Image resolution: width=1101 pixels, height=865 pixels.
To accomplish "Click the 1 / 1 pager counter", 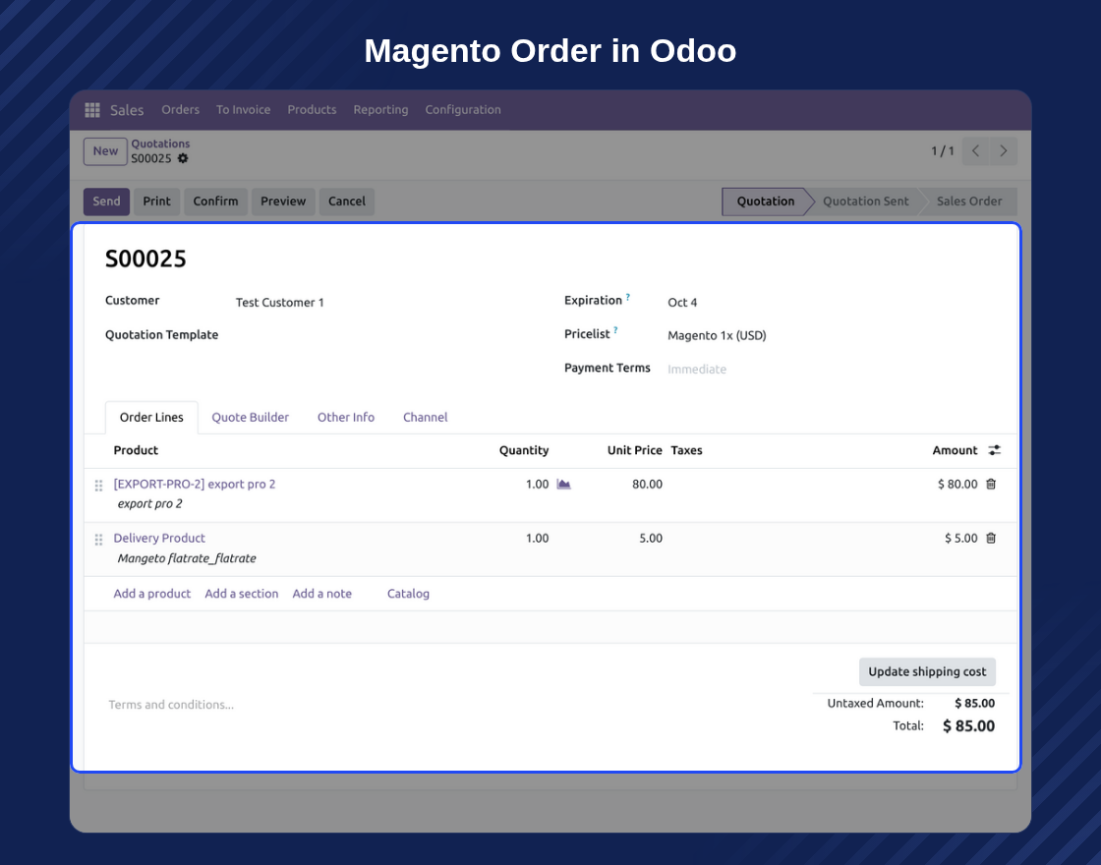I will pos(943,151).
